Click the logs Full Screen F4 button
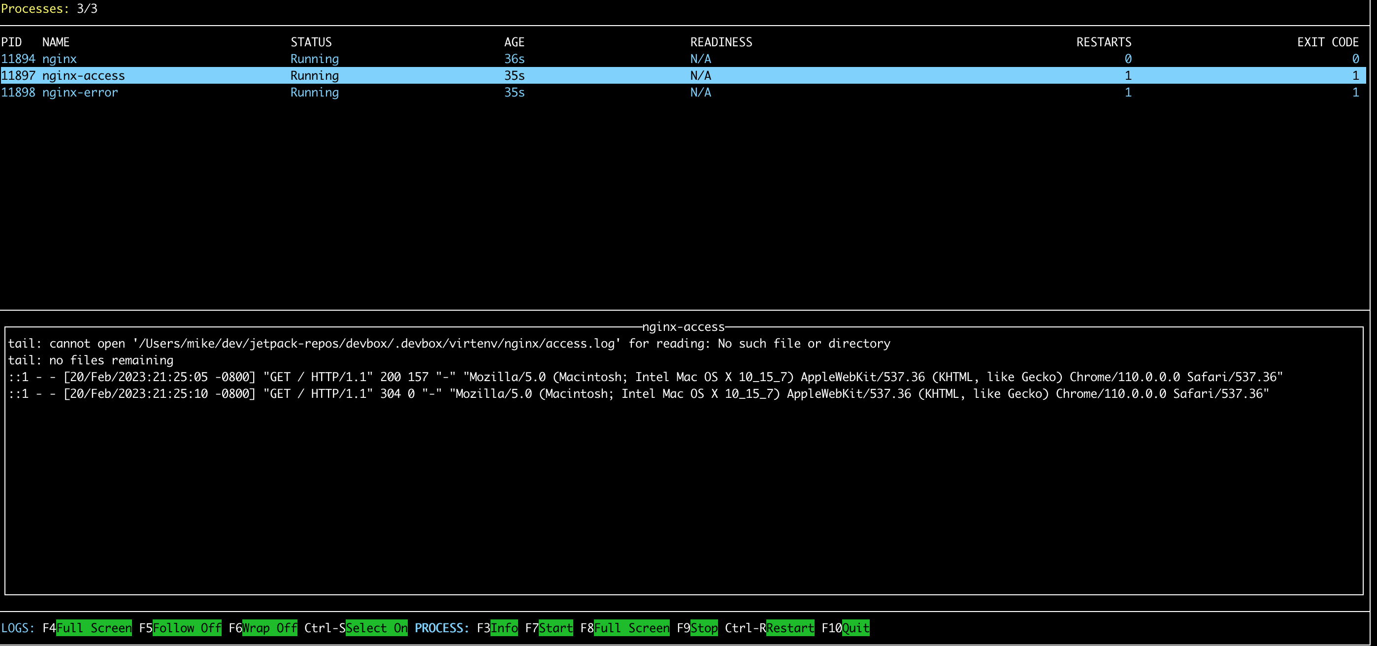Screen dimensions: 1377x646 pyautogui.click(x=94, y=628)
